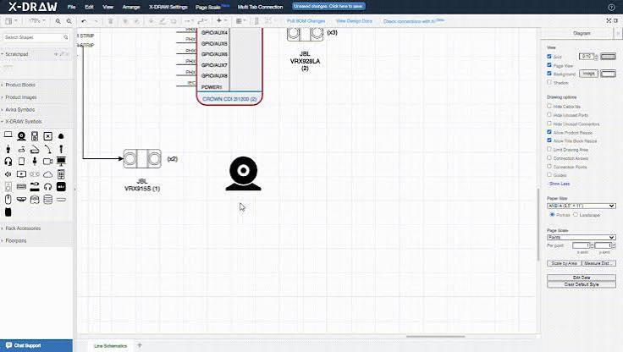Open the zoom percentage dropdown
The height and width of the screenshot is (352, 623).
(37, 20)
